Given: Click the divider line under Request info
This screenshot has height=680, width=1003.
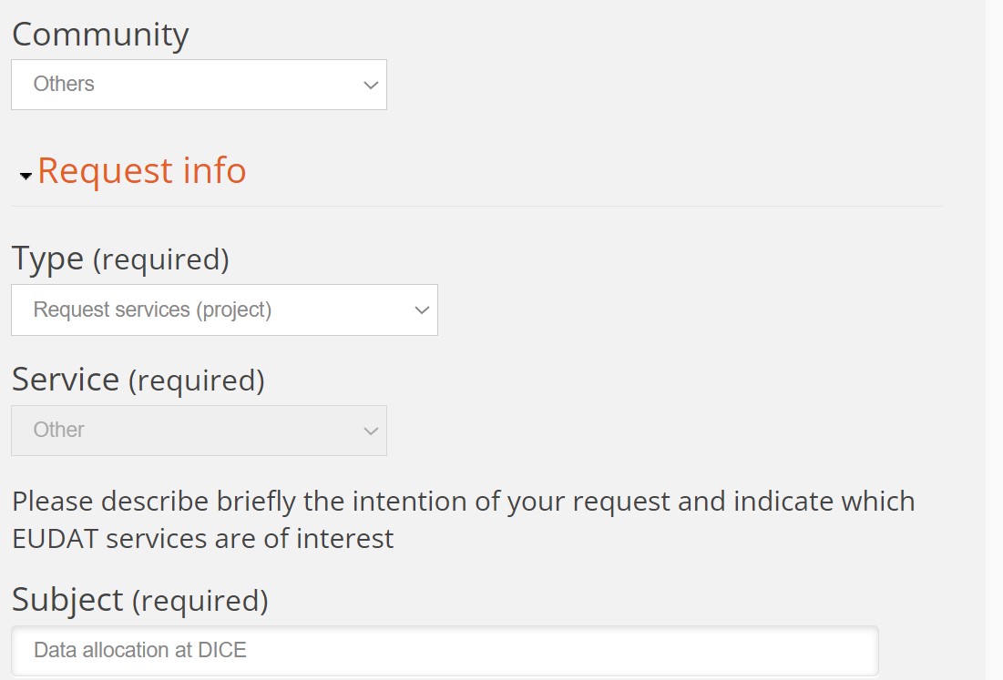Looking at the screenshot, I should tap(476, 206).
